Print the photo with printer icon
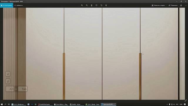 pyautogui.click(x=181, y=5)
